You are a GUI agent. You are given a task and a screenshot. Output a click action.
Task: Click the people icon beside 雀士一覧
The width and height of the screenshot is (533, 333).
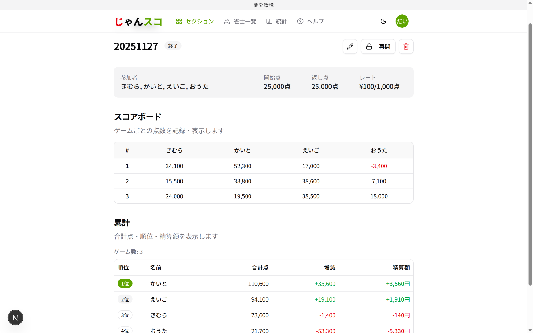(227, 21)
